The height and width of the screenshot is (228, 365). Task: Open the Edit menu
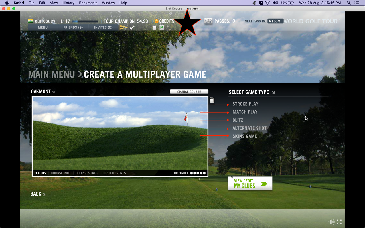(x=42, y=3)
